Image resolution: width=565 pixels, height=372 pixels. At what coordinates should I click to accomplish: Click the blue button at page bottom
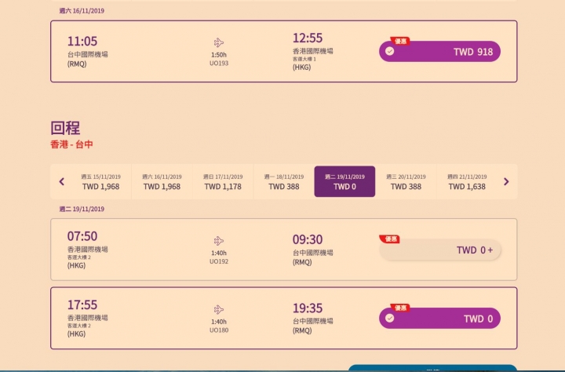click(432, 368)
